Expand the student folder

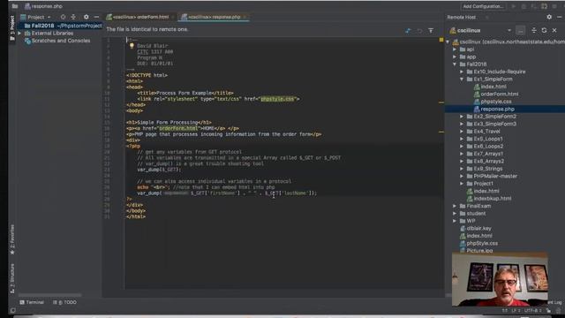click(x=455, y=214)
